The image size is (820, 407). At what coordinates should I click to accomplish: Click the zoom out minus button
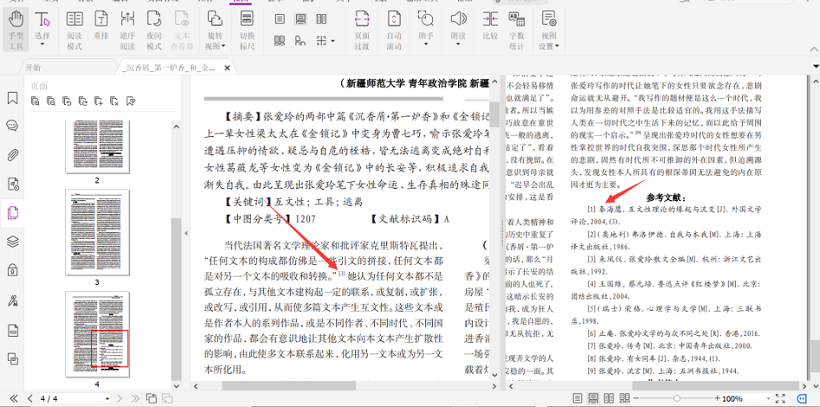[636, 398]
